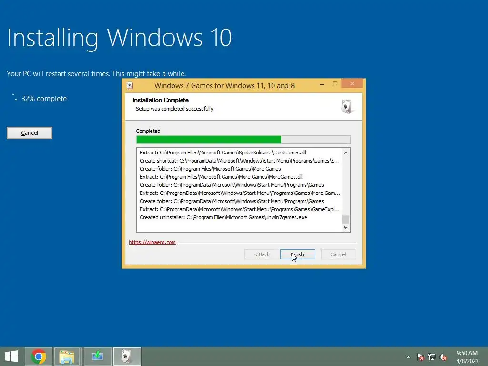The width and height of the screenshot is (488, 366).
Task: Open the Windows Start button
Action: coord(11,356)
